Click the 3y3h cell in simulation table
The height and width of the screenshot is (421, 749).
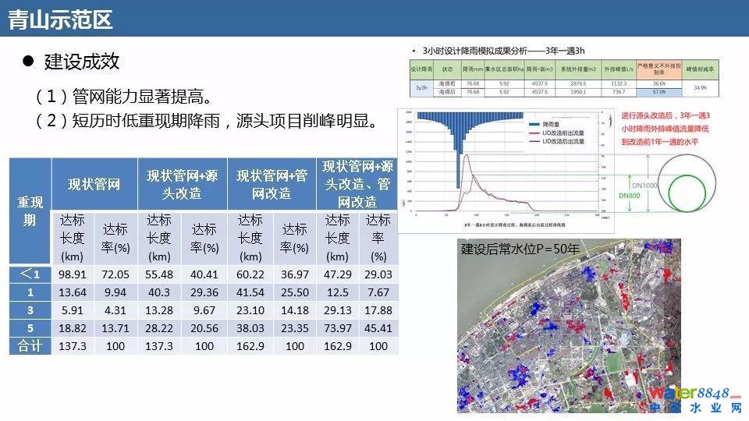click(422, 87)
